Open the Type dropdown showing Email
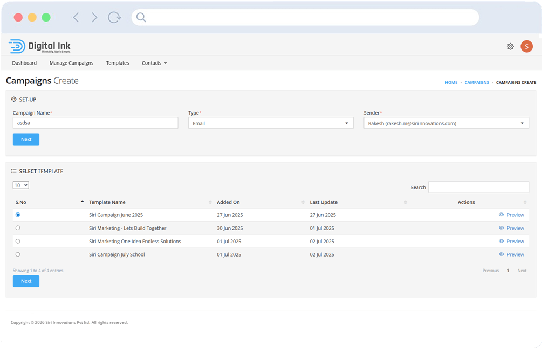This screenshot has height=348, width=542. coord(271,123)
